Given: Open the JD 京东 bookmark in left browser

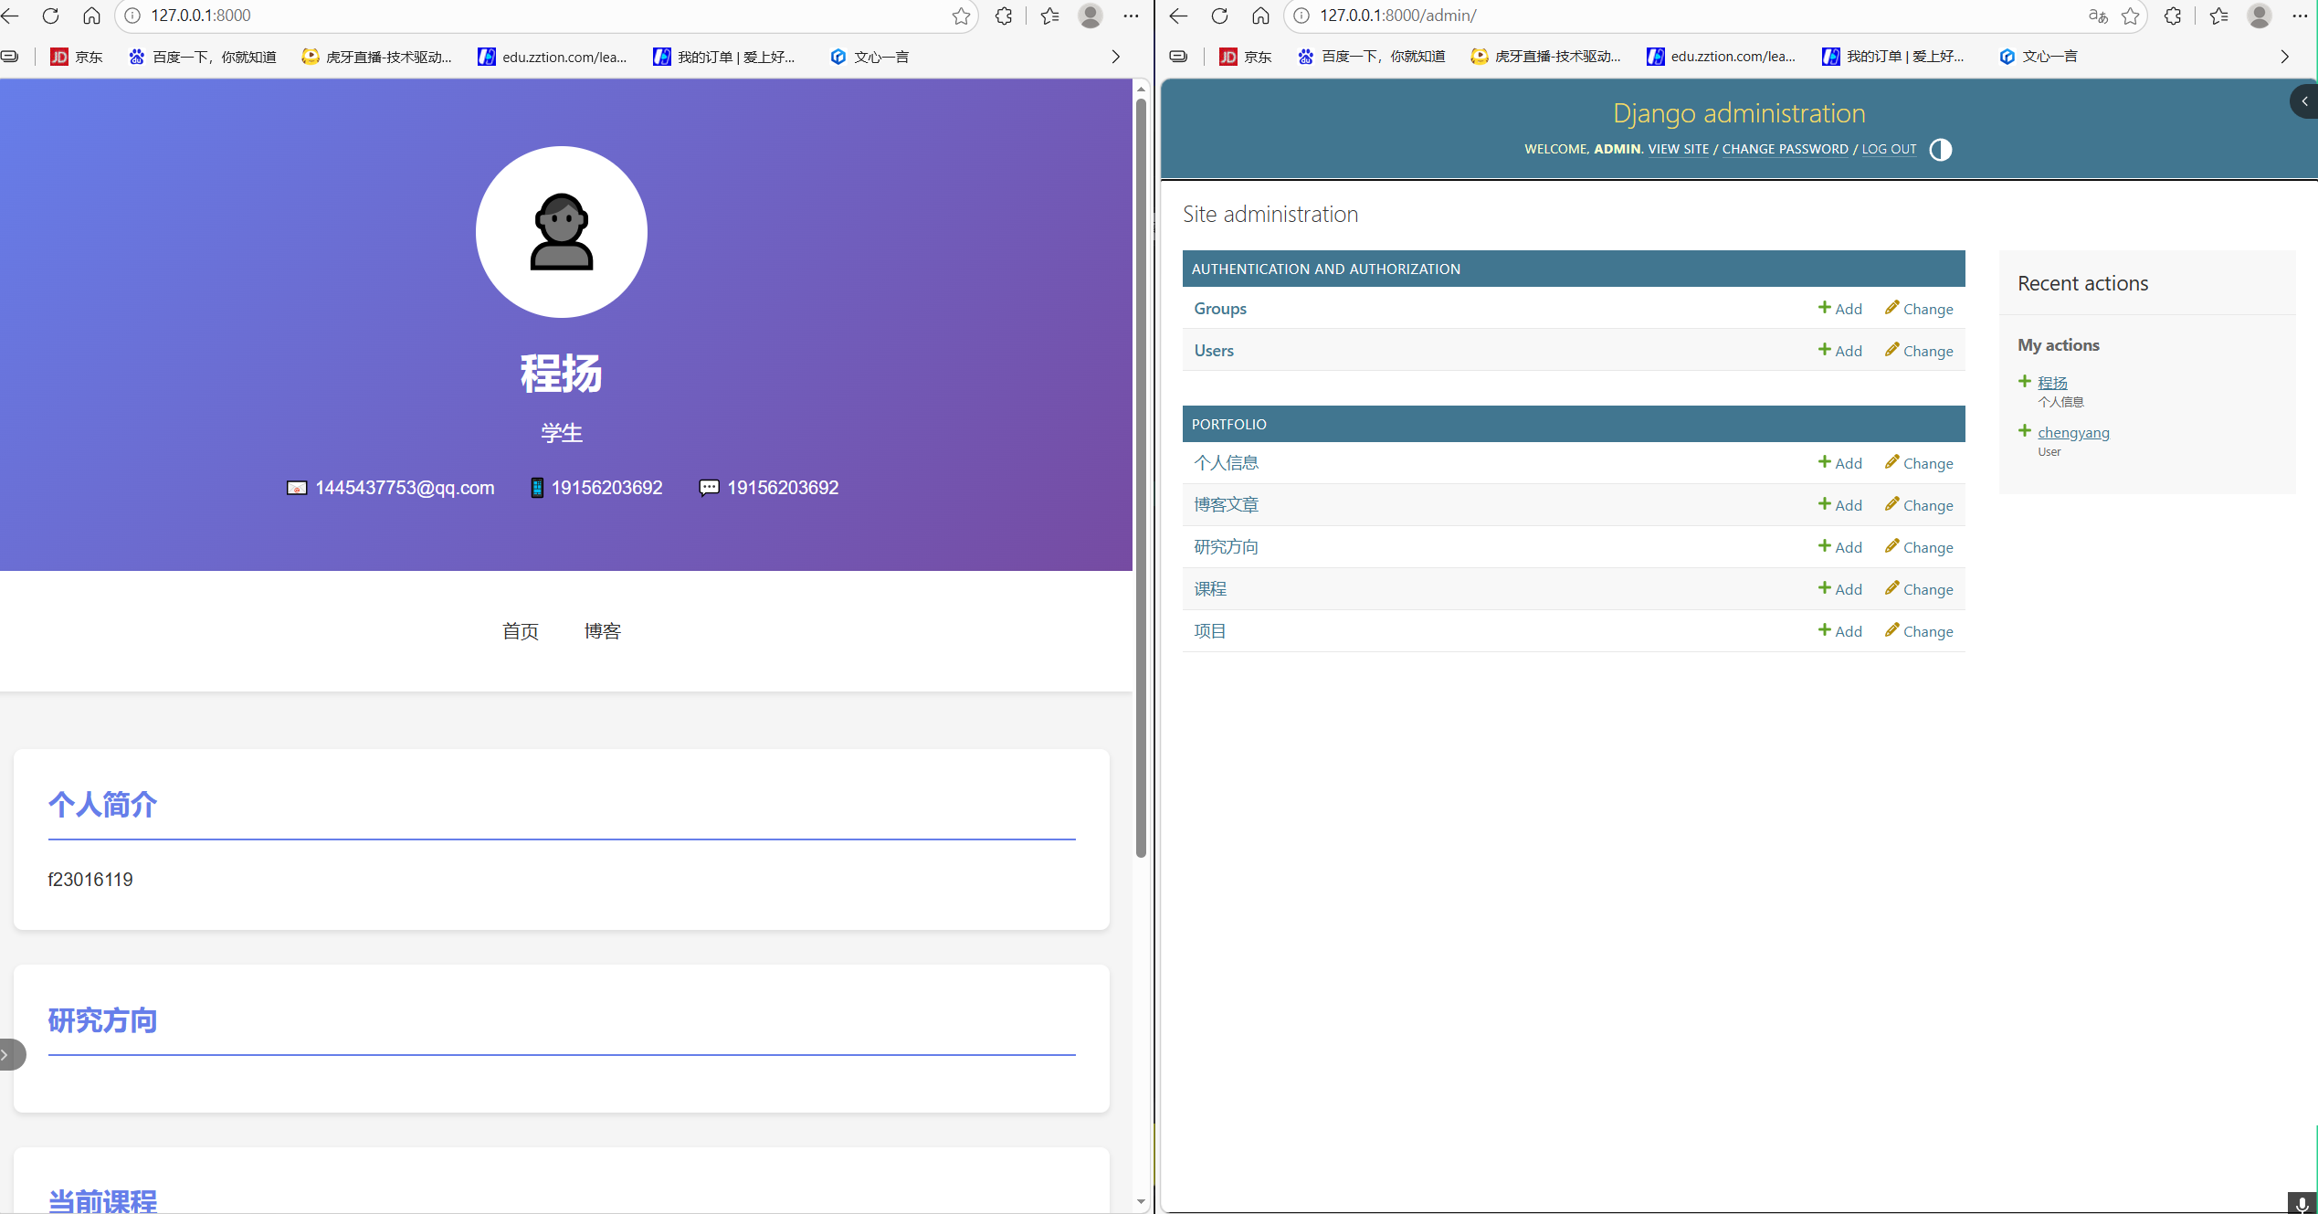Looking at the screenshot, I should [x=77, y=57].
